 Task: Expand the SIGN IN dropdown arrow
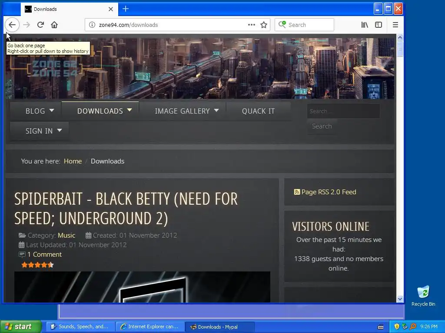coord(59,130)
